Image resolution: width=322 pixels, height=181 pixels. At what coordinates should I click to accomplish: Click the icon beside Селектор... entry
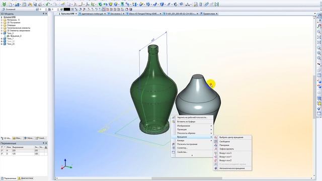174,148
